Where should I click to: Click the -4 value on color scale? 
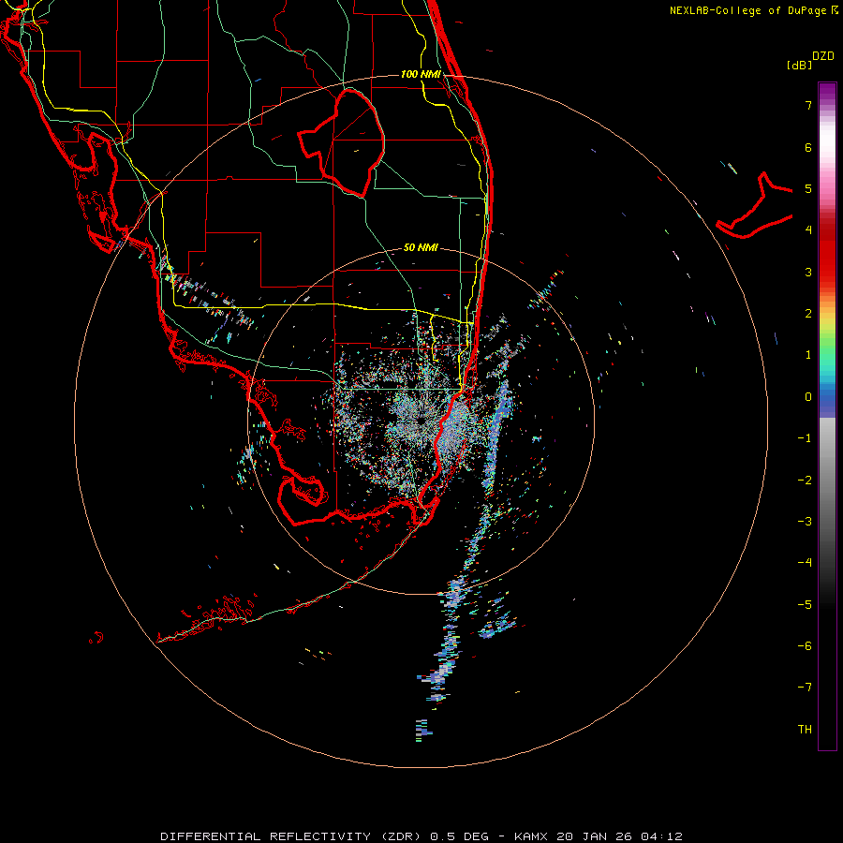tap(805, 562)
